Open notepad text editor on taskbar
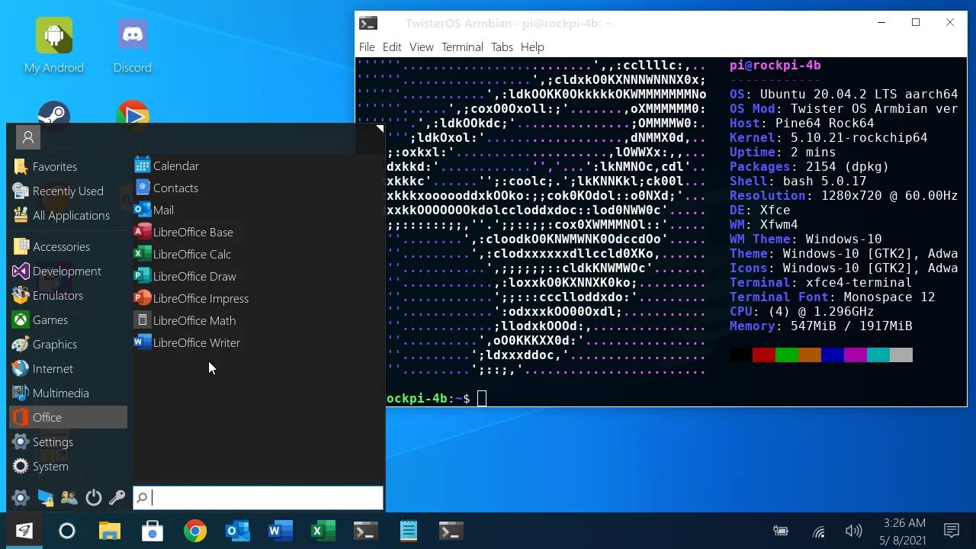 point(409,531)
